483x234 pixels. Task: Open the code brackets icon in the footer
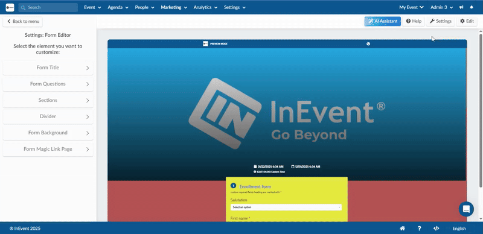[x=436, y=229]
